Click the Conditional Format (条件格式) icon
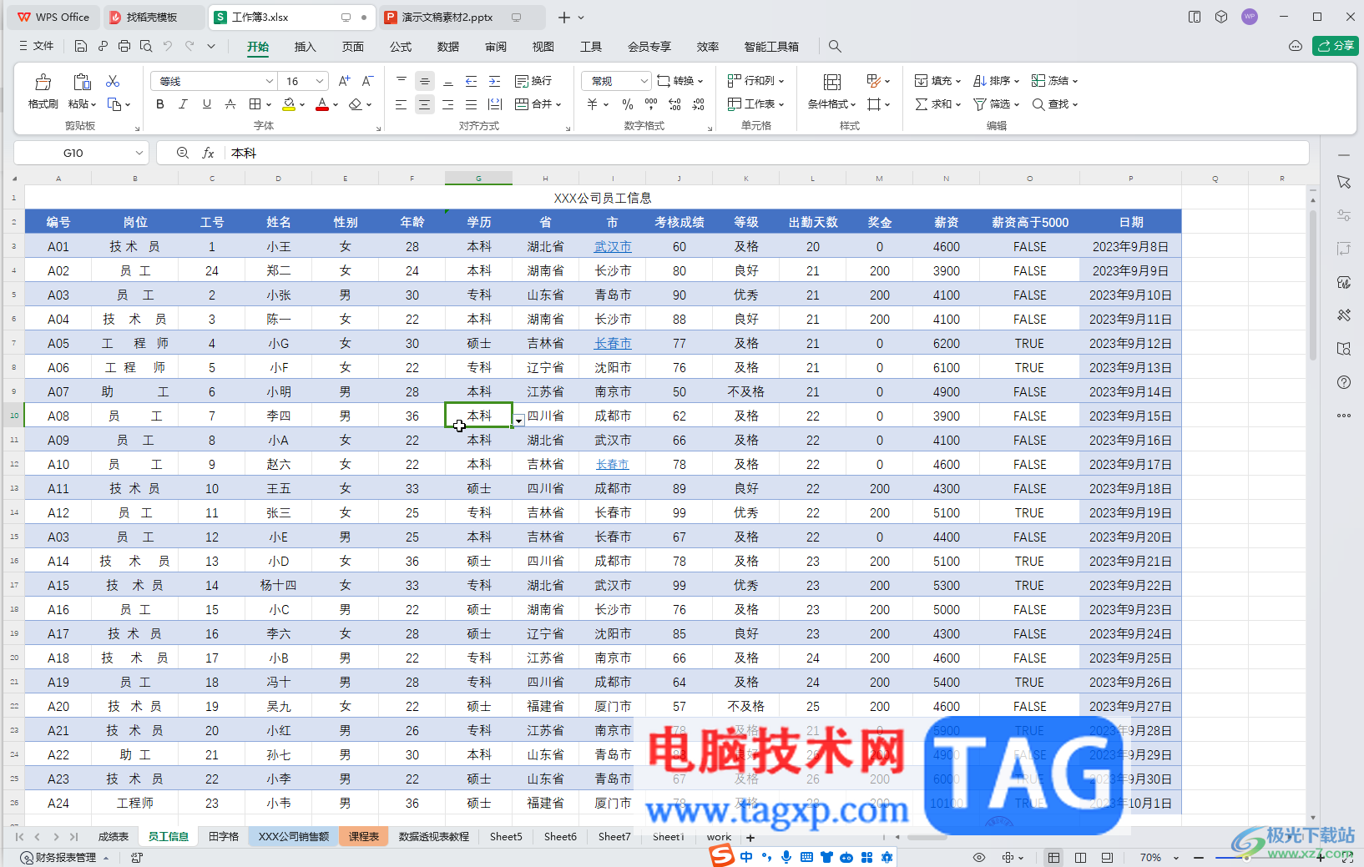This screenshot has width=1364, height=867. coord(832,82)
